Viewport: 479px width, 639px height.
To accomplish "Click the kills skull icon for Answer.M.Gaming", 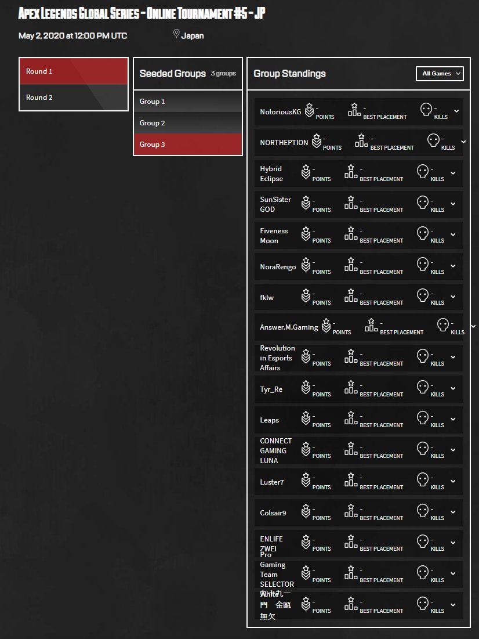I will (443, 325).
